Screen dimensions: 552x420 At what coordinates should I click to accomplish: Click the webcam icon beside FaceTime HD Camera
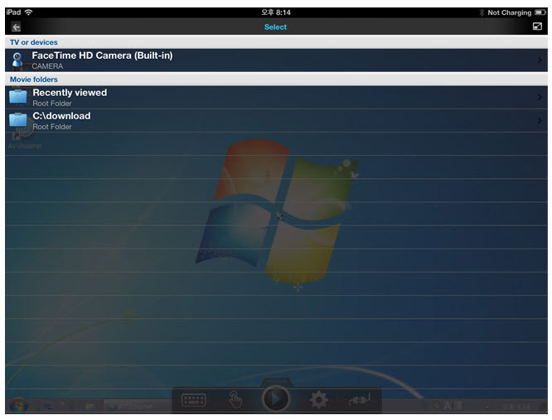click(x=17, y=60)
